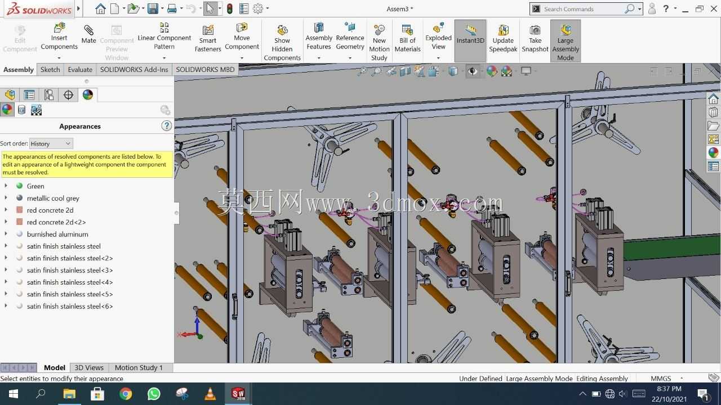Click Show Hidden Components
Image resolution: width=721 pixels, height=405 pixels.
(x=282, y=42)
